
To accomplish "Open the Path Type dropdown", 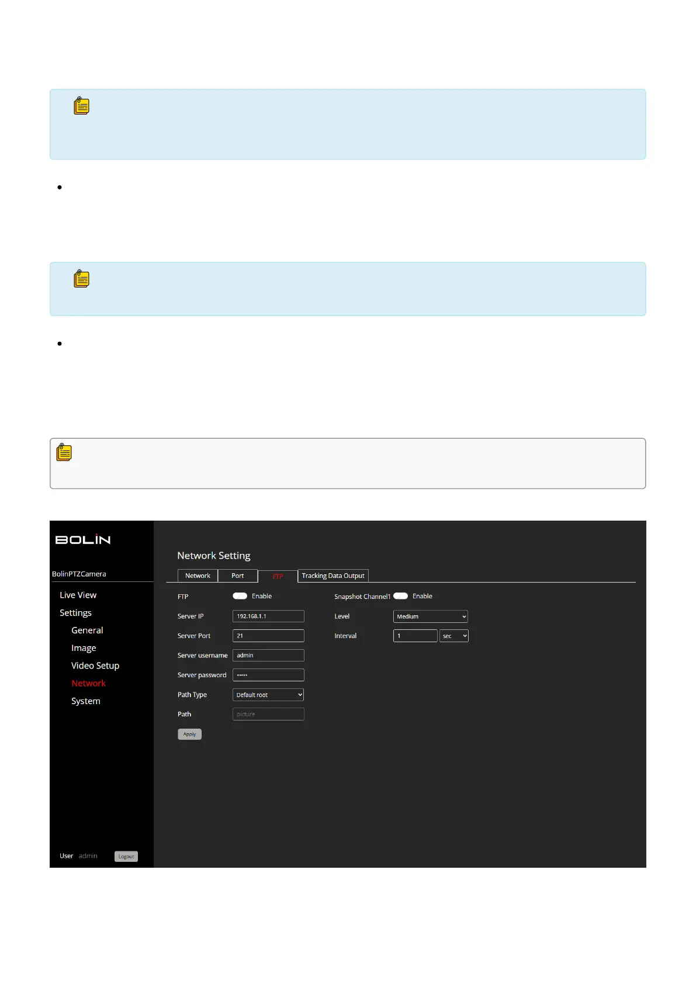I will point(268,695).
